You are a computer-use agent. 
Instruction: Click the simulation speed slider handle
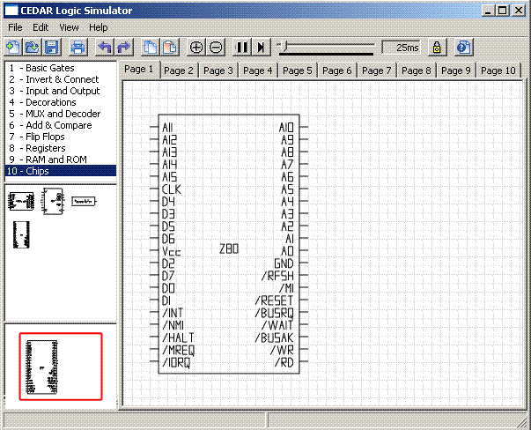pos(283,47)
